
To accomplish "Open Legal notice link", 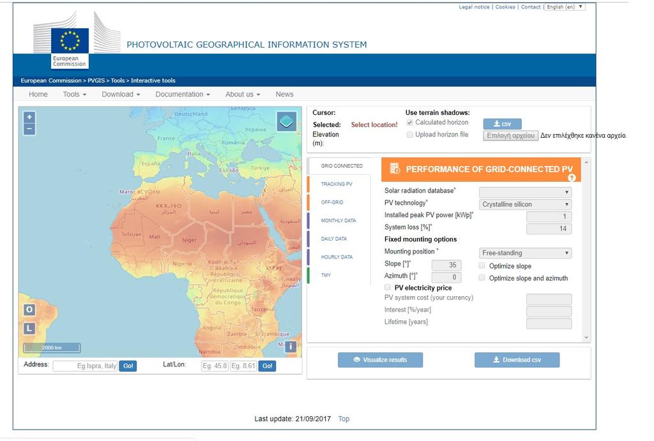I will pos(474,6).
